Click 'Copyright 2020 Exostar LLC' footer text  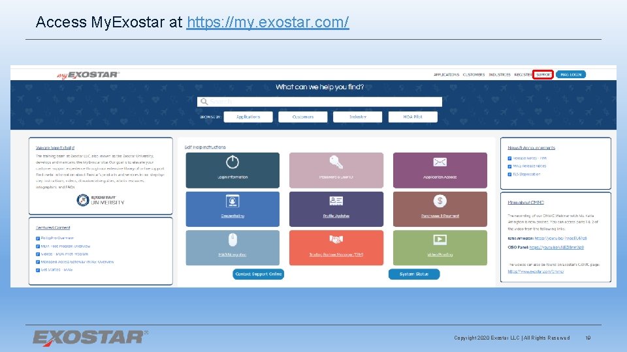[x=487, y=338]
